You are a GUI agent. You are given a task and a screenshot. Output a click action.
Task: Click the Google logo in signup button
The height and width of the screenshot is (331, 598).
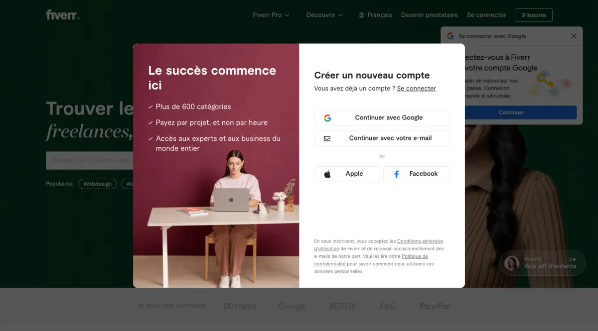(327, 118)
